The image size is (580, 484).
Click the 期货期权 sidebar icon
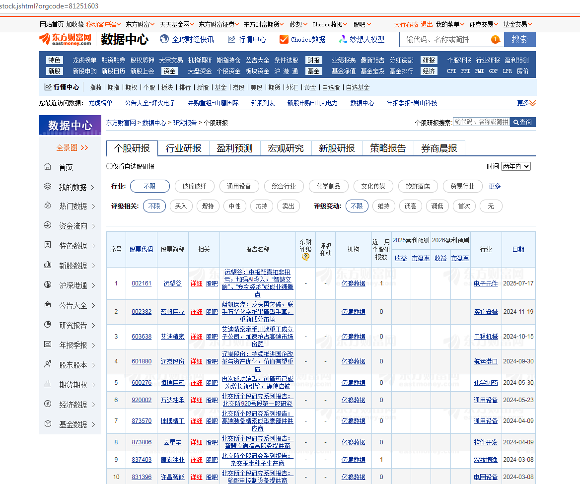48,384
